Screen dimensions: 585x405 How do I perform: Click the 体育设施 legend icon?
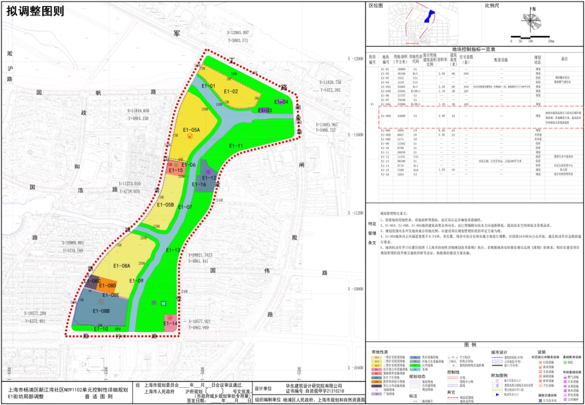tap(540, 381)
